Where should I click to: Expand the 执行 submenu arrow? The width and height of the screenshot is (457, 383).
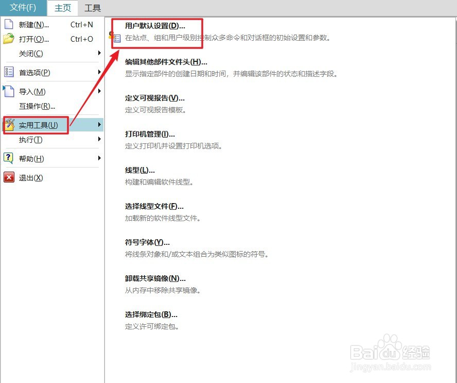pos(99,139)
